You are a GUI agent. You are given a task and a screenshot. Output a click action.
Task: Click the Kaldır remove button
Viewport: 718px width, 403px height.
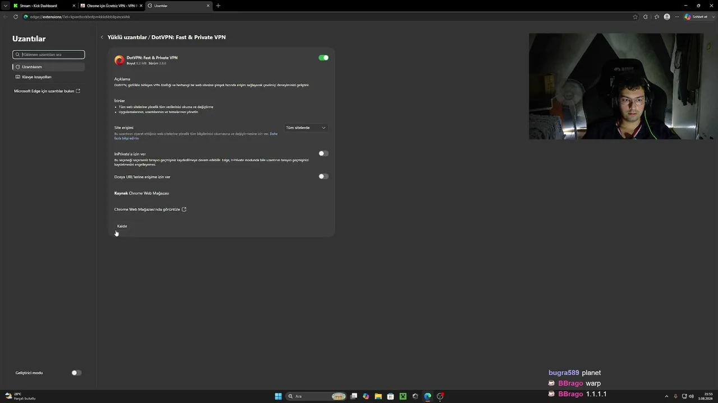122,226
